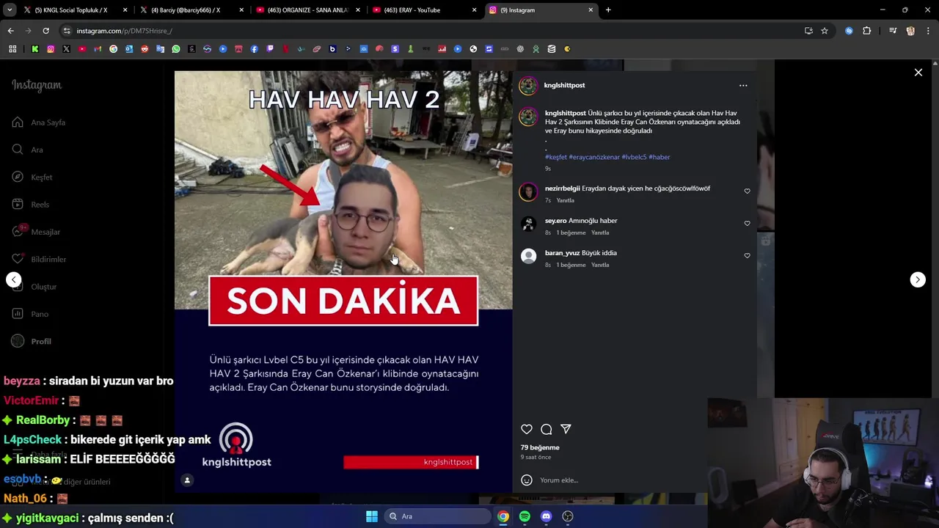The image size is (939, 528).
Task: Like nezirrbelgii's comment
Action: pos(748,191)
